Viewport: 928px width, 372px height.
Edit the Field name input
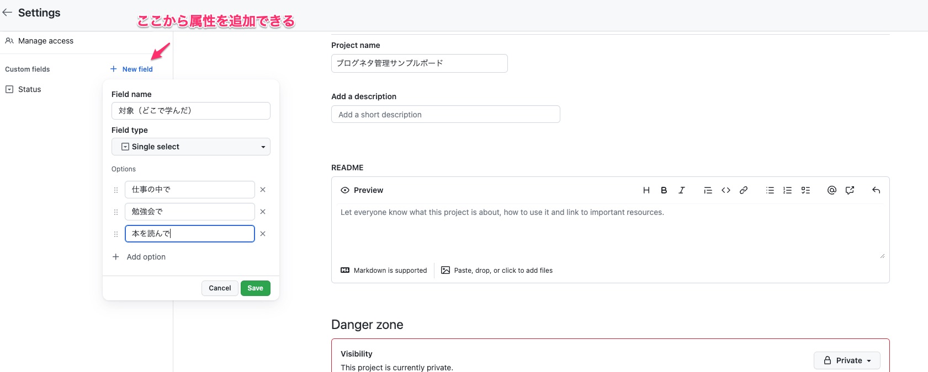pyautogui.click(x=191, y=111)
